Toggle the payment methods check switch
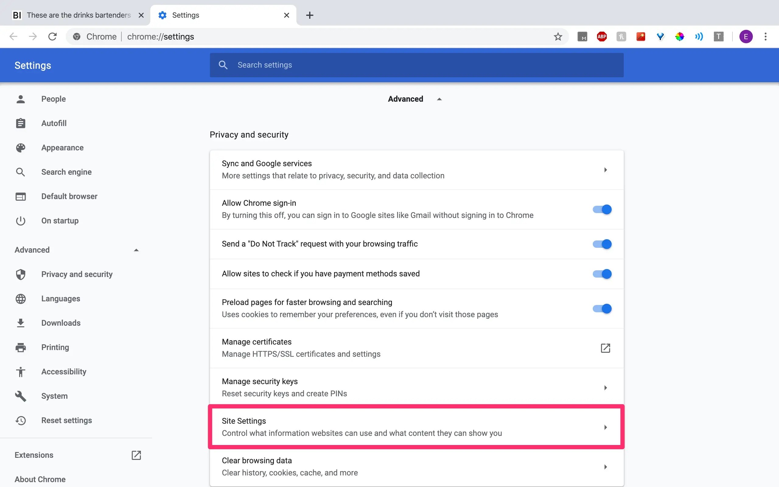This screenshot has height=487, width=779. pyautogui.click(x=602, y=274)
